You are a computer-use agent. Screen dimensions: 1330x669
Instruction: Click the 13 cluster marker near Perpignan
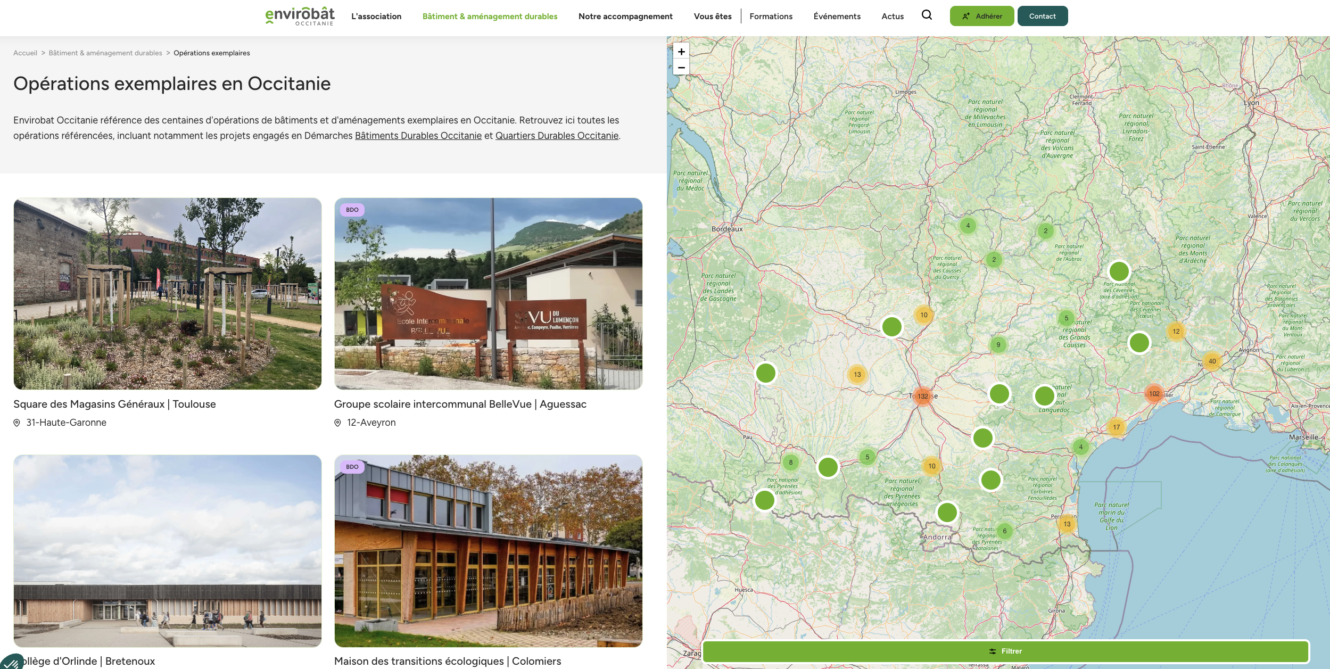[x=1067, y=524]
